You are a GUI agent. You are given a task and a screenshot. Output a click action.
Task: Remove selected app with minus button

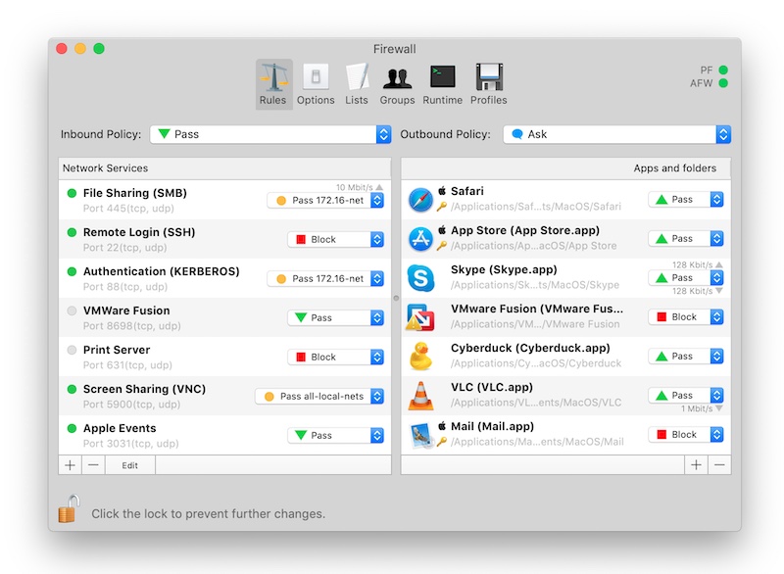[x=719, y=465]
